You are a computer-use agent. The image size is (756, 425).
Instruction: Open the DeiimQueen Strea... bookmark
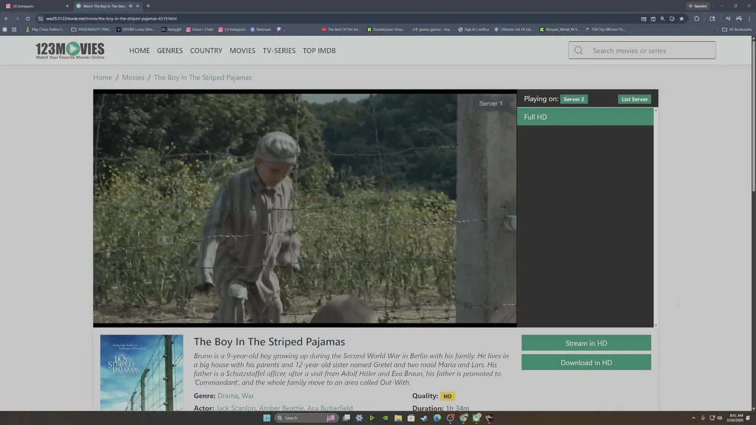[x=386, y=29]
